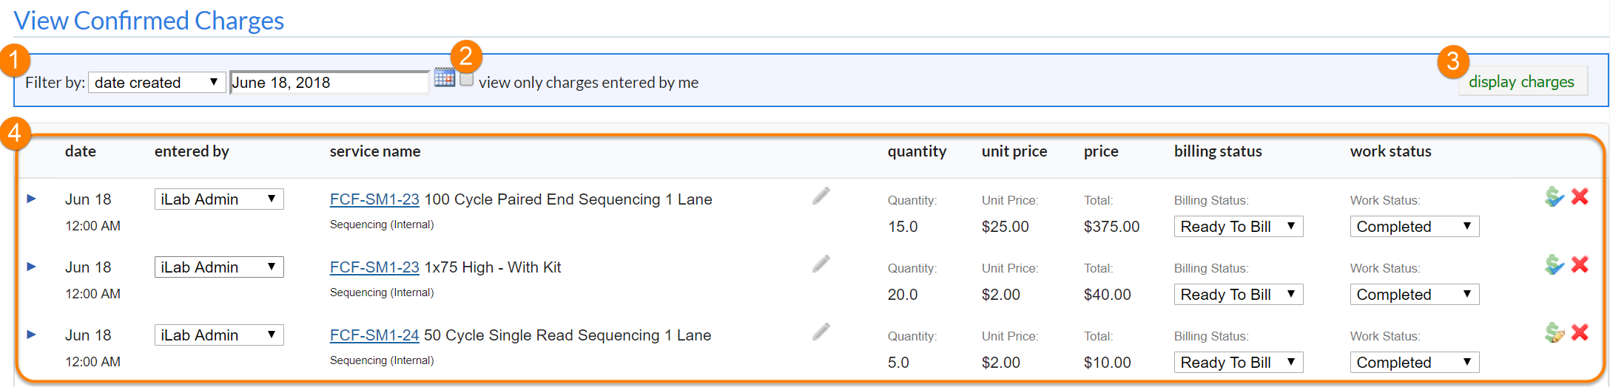This screenshot has height=387, width=1610.
Task: Edit the 100 Cycle Paired End charge pencil
Action: [x=821, y=196]
